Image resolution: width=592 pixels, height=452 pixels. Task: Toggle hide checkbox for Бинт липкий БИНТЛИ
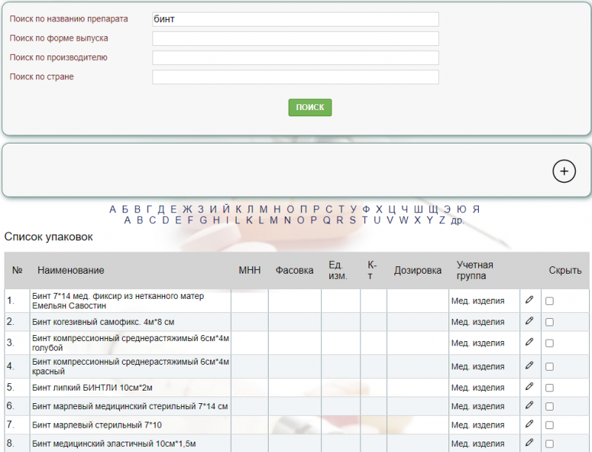549,387
